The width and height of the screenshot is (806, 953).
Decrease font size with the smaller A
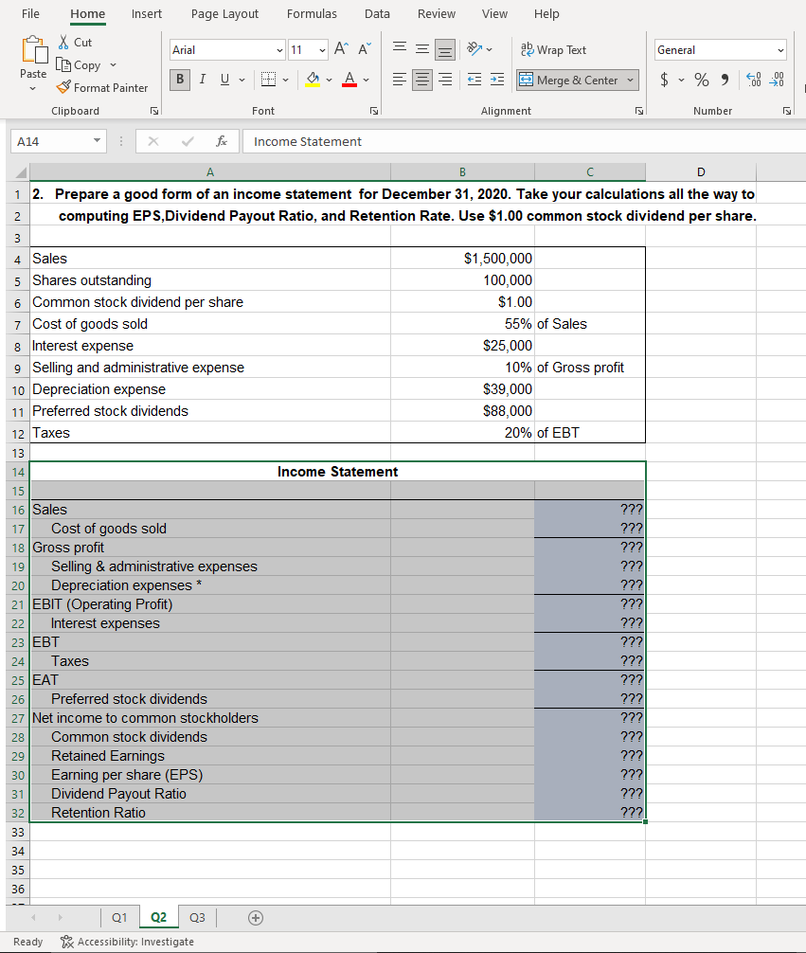coord(365,49)
